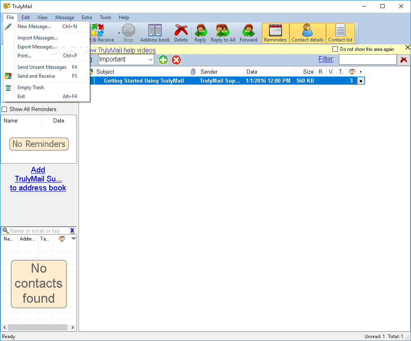Choose Send and Receive menu item
Image resolution: width=411 pixels, height=341 pixels.
(x=47, y=76)
